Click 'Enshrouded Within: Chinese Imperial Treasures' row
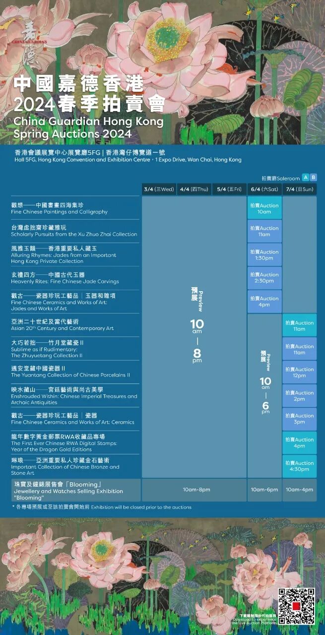Image resolution: width=325 pixels, height=635 pixels. (74, 396)
